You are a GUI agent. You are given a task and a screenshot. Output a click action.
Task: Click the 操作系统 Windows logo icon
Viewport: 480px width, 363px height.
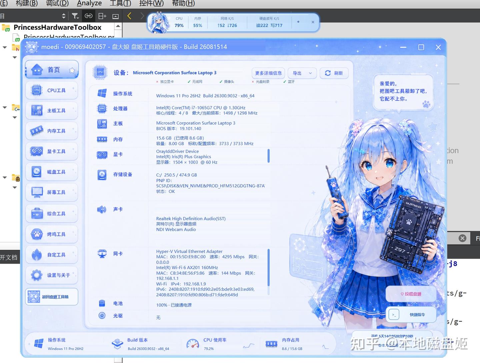pos(102,93)
